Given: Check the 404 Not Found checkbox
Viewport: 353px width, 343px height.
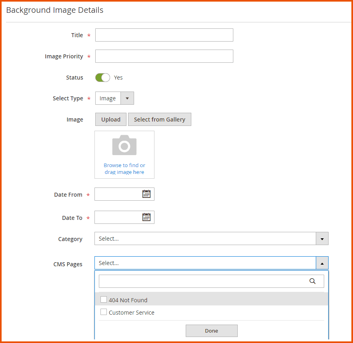Looking at the screenshot, I should 104,300.
